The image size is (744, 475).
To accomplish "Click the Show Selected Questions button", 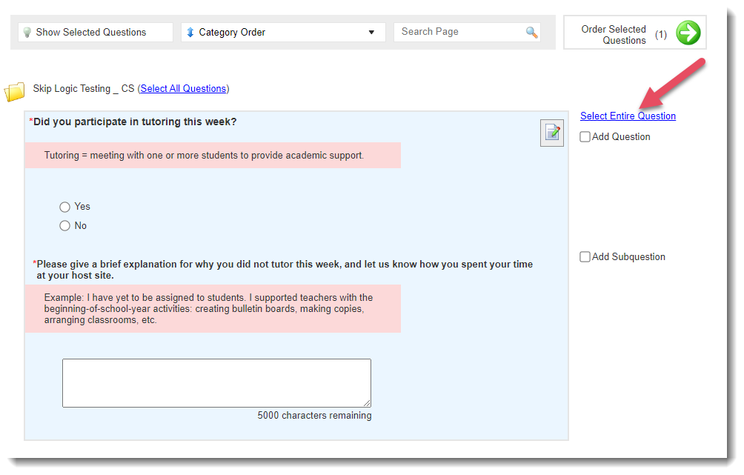I will coord(96,33).
